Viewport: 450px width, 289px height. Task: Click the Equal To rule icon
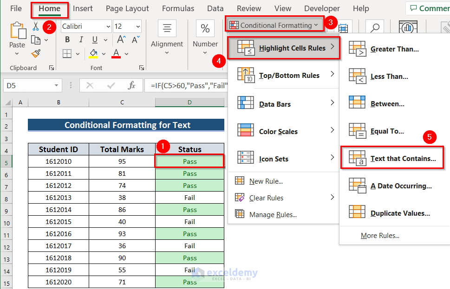tap(357, 131)
